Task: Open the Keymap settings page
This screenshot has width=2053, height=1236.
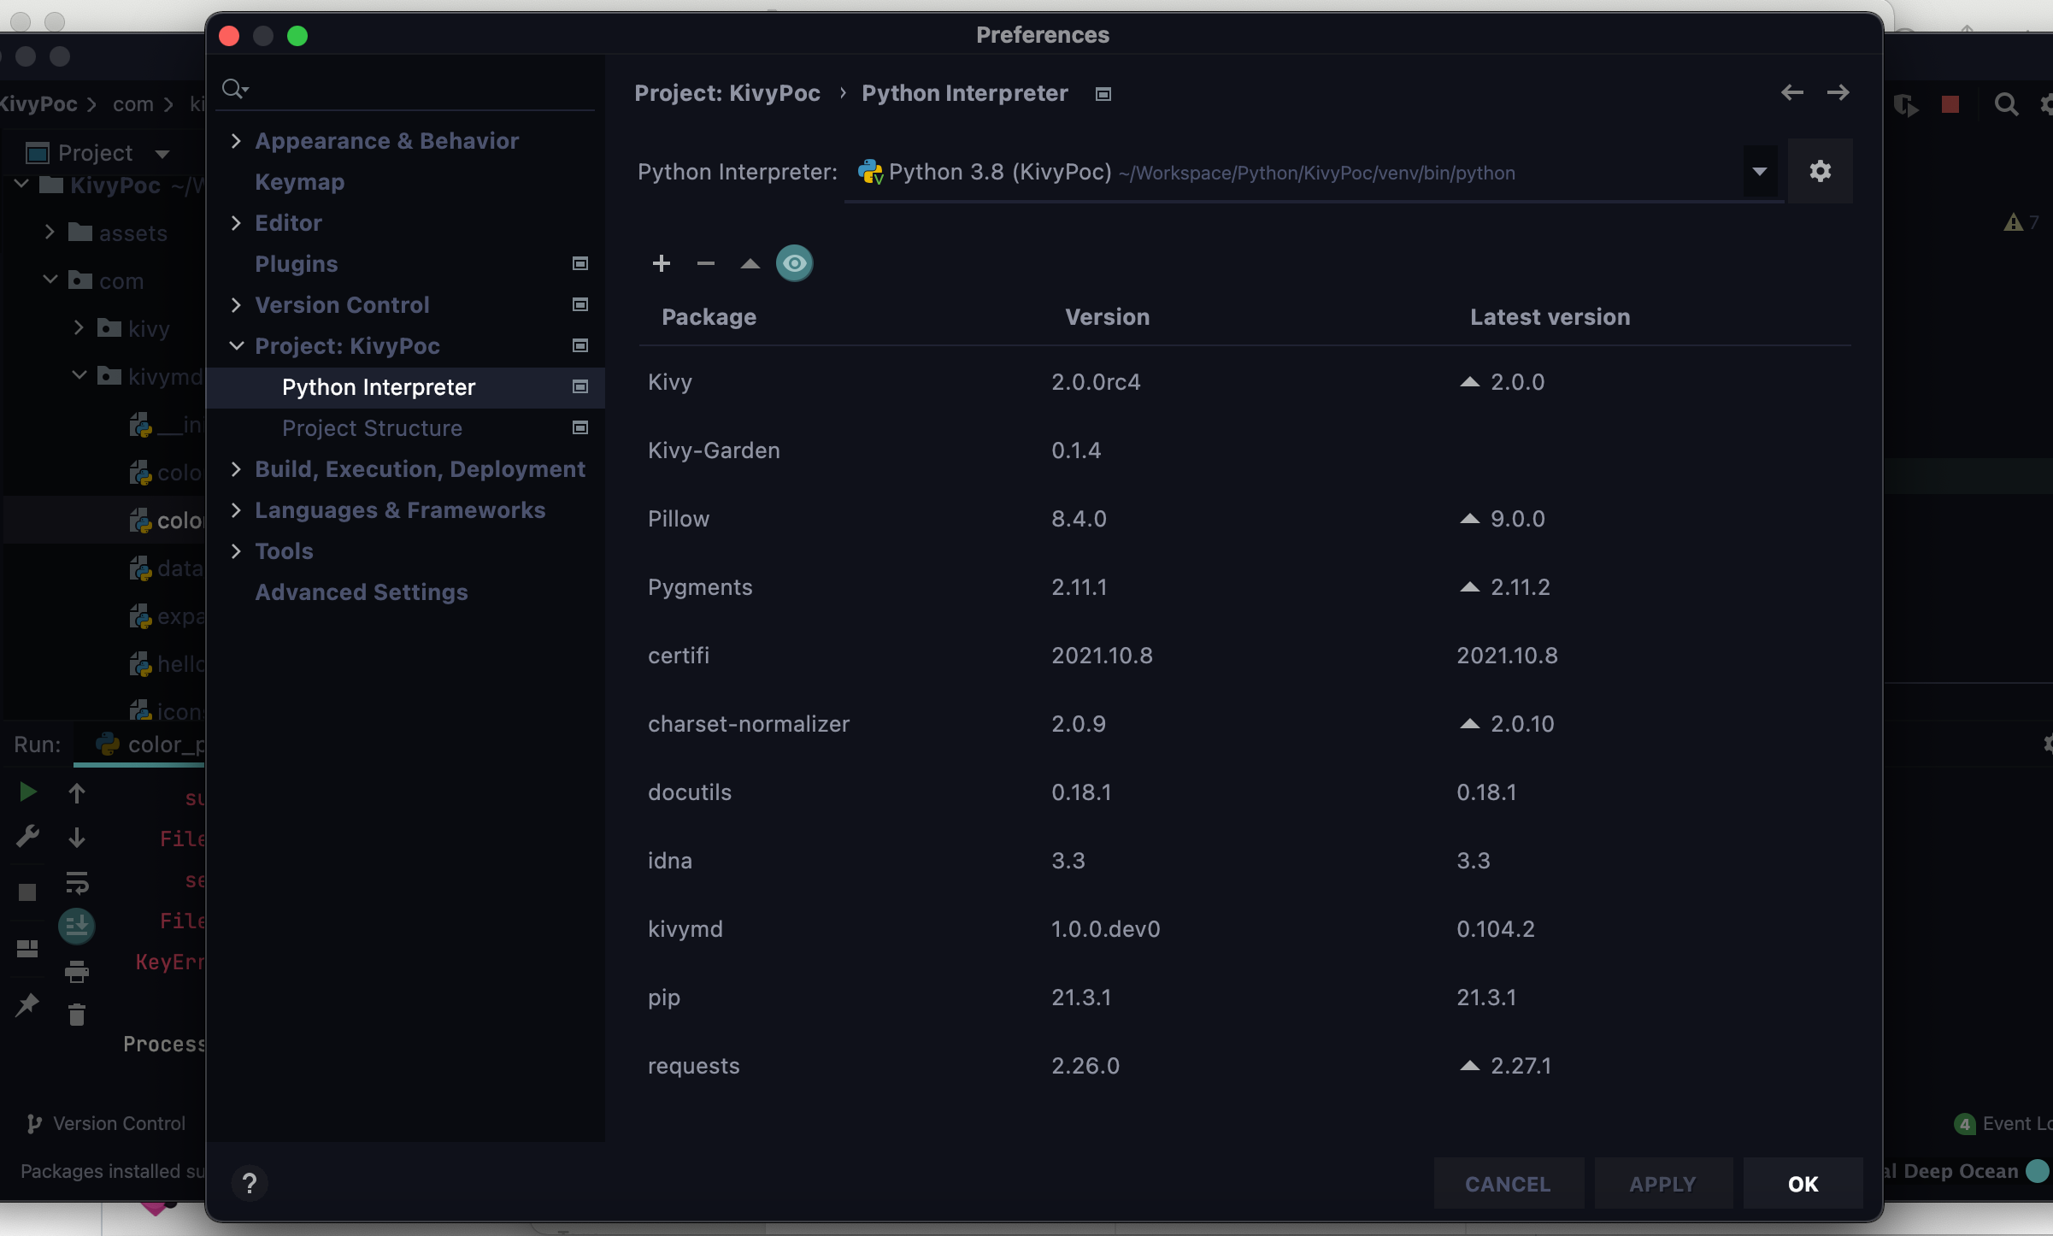Action: [299, 182]
